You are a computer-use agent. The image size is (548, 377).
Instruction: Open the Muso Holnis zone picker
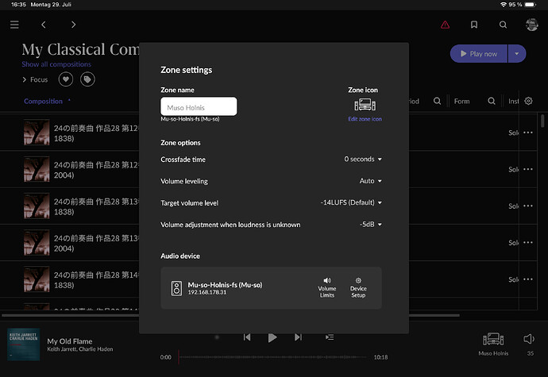click(493, 344)
